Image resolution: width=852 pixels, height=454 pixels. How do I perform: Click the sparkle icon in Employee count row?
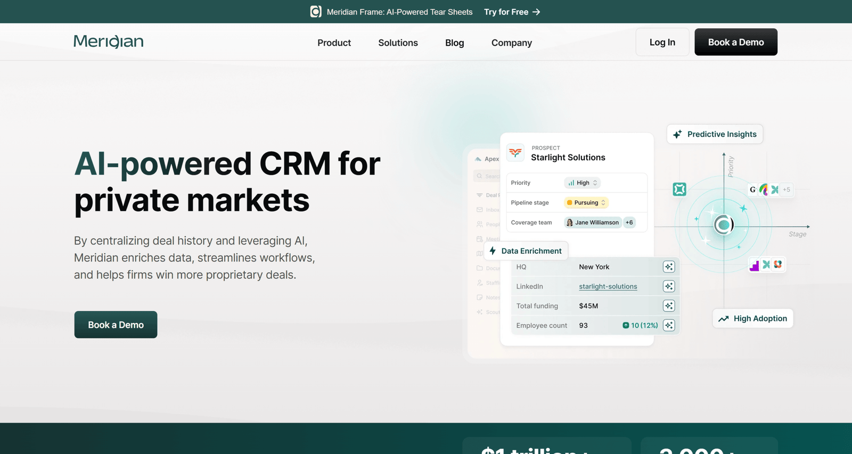[x=669, y=325]
